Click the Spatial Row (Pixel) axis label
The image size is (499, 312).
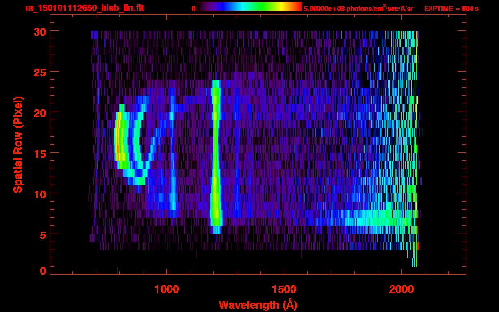(x=18, y=144)
